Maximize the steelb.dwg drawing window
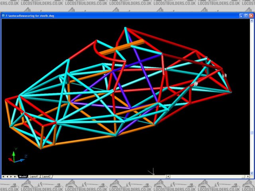 coord(246,16)
